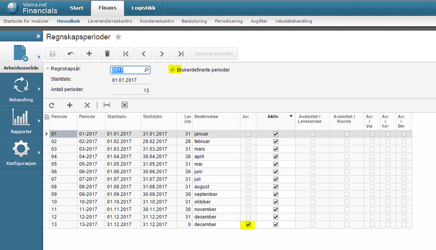Screen dimensions: 436x250
Task: Open Leverandørreskontro module menu
Action: [x=110, y=21]
